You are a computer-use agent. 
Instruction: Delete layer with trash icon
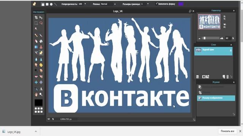[227, 77]
